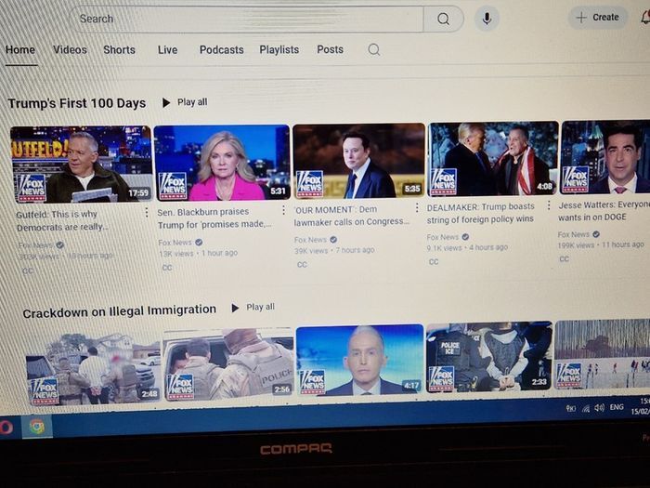Click the title 'OUR MOMENT: Dem lawmaker calls on Congress'

[x=352, y=216]
